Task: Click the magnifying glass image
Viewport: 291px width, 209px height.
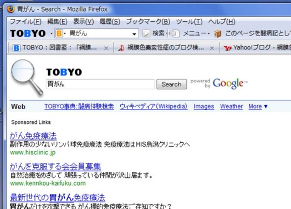Action: click(x=27, y=78)
